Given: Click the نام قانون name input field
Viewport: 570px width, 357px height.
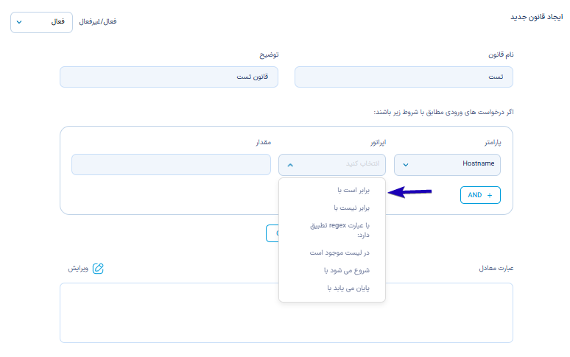Looking at the screenshot, I should (404, 77).
